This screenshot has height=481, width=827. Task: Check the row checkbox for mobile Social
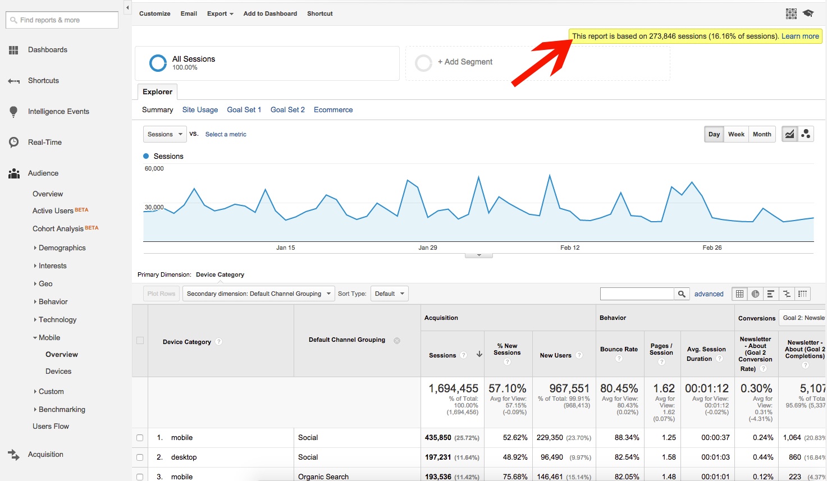[x=139, y=437]
